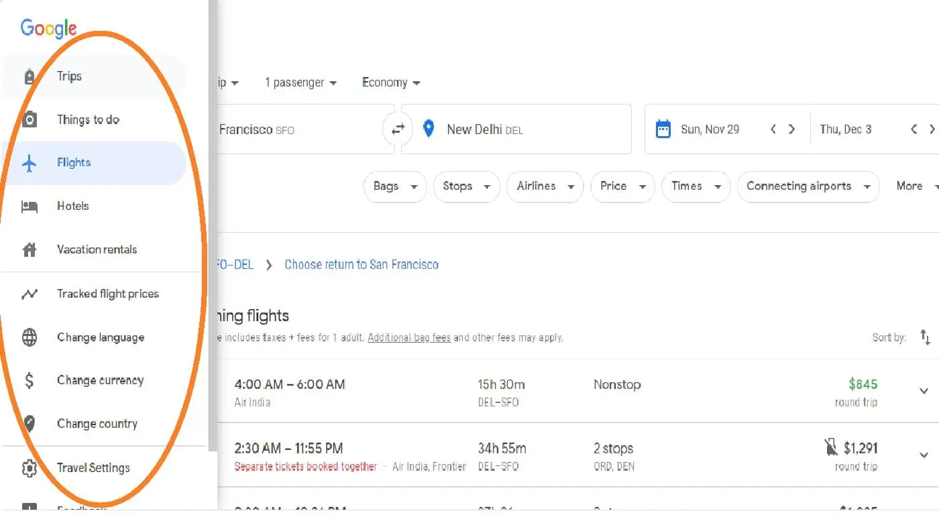Click the 2 stops label

coord(613,449)
